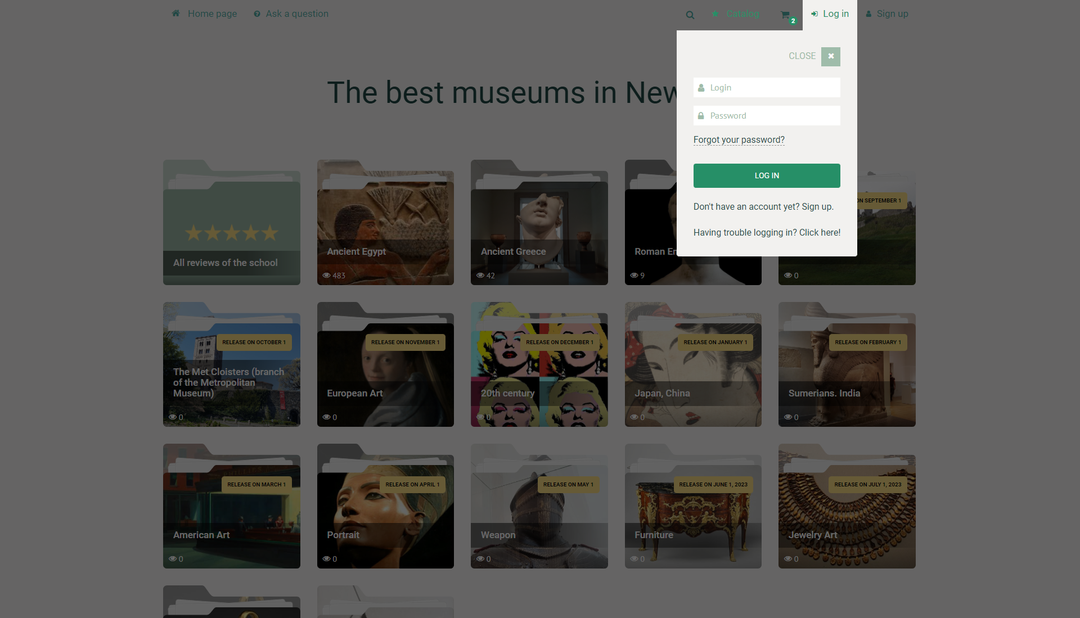Open All reviews of the school folder
Image resolution: width=1080 pixels, height=618 pixels.
pyautogui.click(x=232, y=223)
